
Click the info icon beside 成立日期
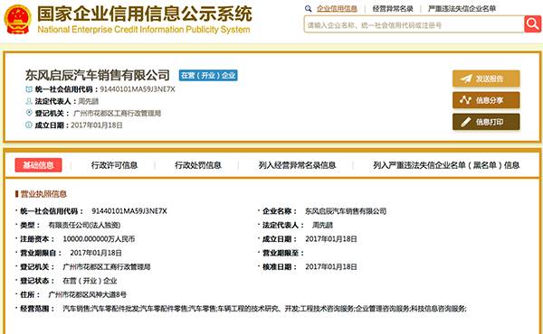pos(29,125)
